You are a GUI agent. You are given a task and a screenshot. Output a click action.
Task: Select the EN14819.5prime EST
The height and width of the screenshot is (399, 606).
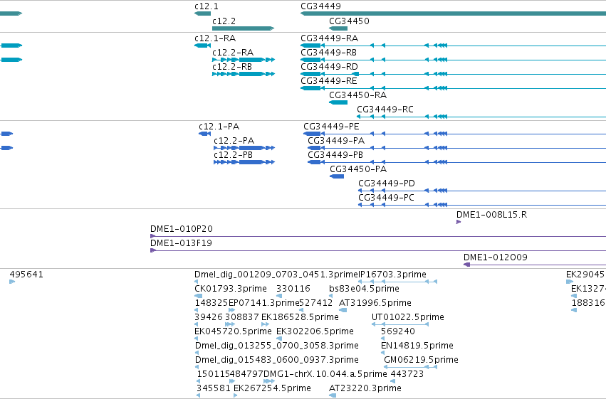pyautogui.click(x=383, y=353)
